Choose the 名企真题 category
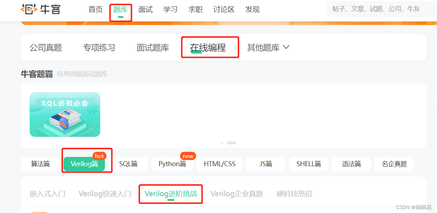Image resolution: width=437 pixels, height=213 pixels. [394, 164]
